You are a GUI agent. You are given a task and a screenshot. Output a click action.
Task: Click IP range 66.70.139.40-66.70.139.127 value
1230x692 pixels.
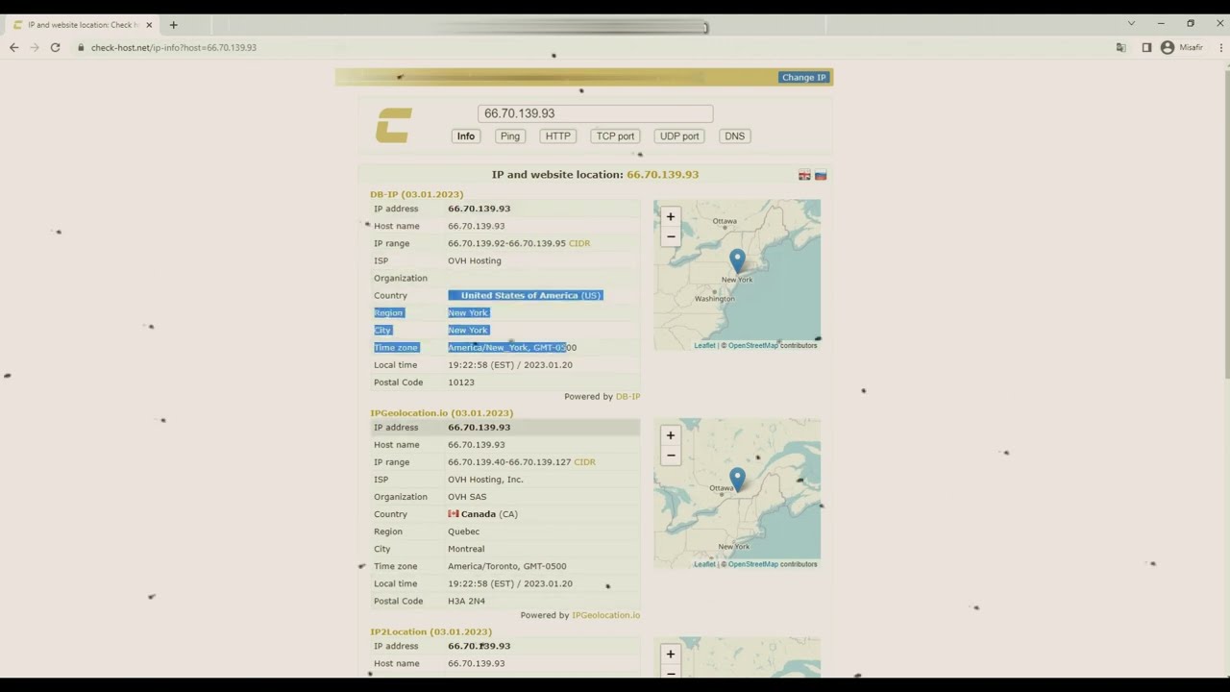tap(509, 462)
